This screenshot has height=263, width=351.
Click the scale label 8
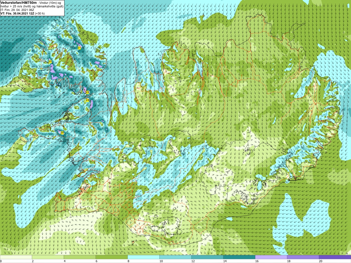point(128,261)
